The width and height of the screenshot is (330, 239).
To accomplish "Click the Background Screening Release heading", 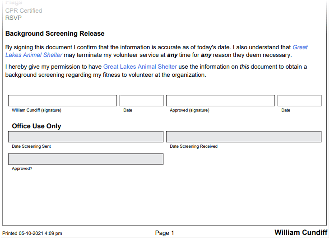I will pyautogui.click(x=55, y=33).
